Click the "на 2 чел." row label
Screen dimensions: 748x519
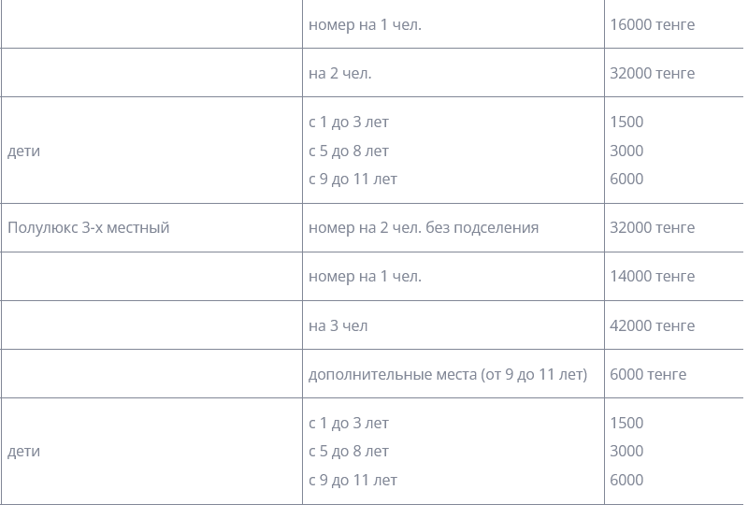click(339, 73)
